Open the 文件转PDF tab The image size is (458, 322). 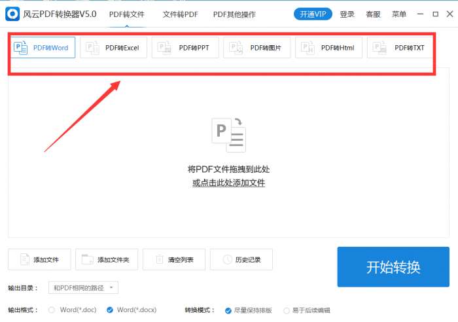[180, 14]
